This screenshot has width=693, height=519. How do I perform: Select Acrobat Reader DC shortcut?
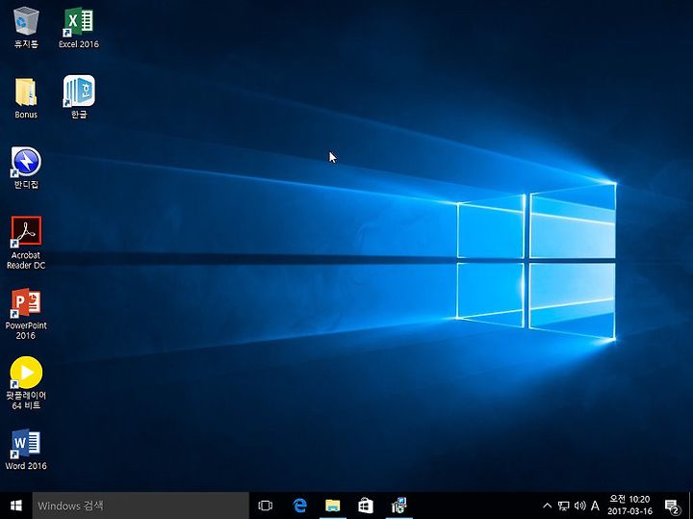tap(26, 243)
